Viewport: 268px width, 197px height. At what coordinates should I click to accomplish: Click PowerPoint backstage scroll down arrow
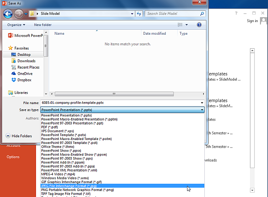pos(252,190)
